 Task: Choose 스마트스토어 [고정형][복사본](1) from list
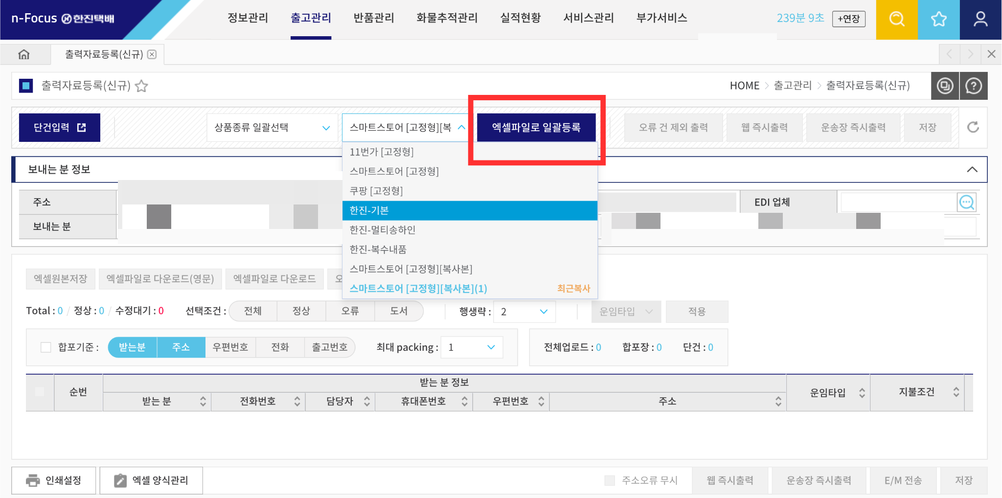click(470, 289)
